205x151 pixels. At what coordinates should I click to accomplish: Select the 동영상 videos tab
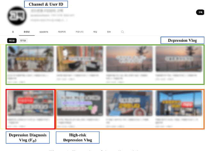pyautogui.click(x=27, y=32)
